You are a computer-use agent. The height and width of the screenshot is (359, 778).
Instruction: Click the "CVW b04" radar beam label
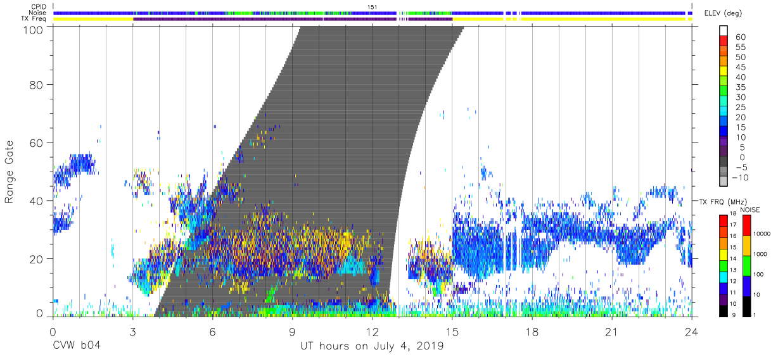(77, 346)
